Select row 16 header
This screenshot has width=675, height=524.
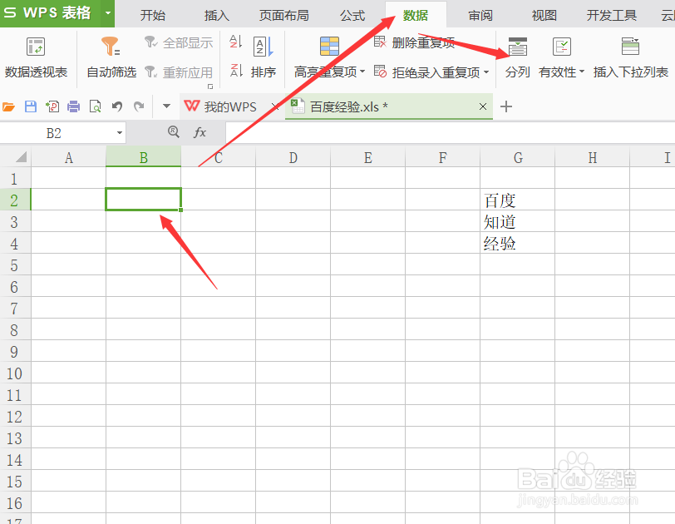(15, 502)
